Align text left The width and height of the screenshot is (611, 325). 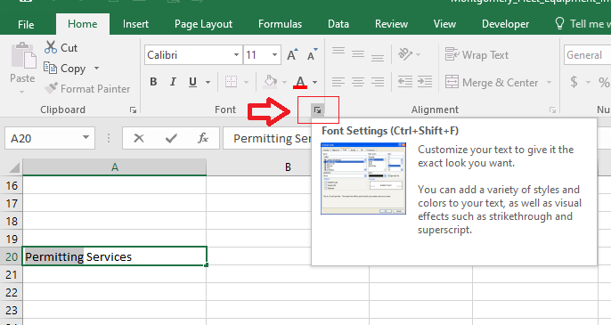338,82
